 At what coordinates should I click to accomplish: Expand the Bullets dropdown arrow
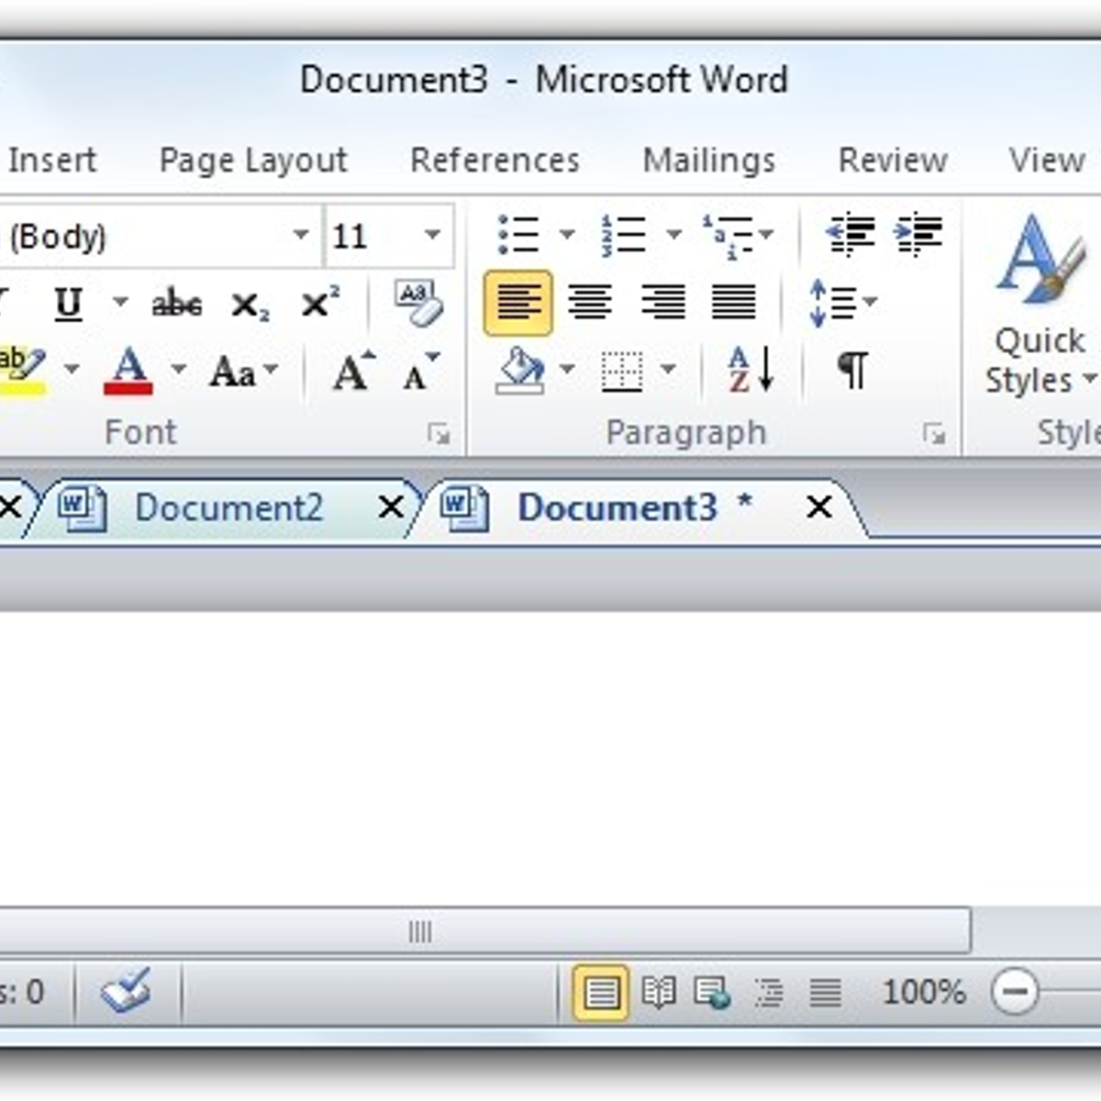click(x=567, y=235)
